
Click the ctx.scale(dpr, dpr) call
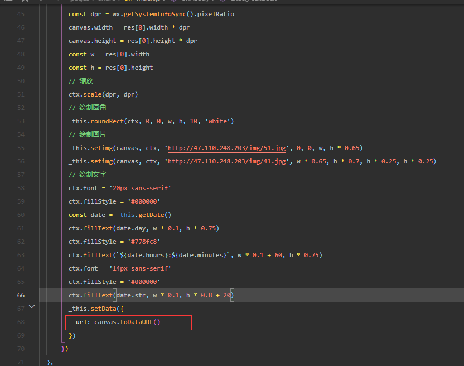103,94
